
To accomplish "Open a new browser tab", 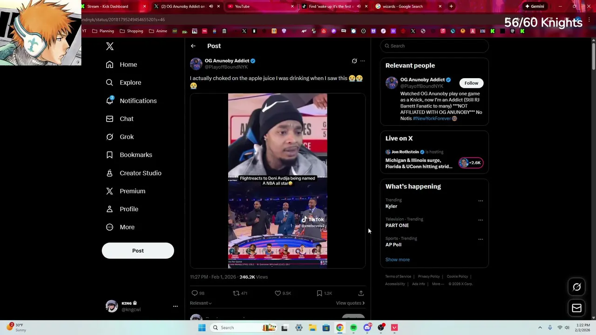I will [451, 7].
